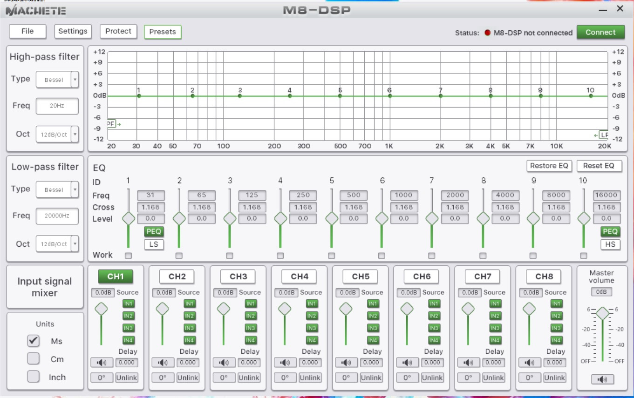The image size is (634, 398).
Task: Open the High-pass filter Type dropdown
Action: click(75, 80)
